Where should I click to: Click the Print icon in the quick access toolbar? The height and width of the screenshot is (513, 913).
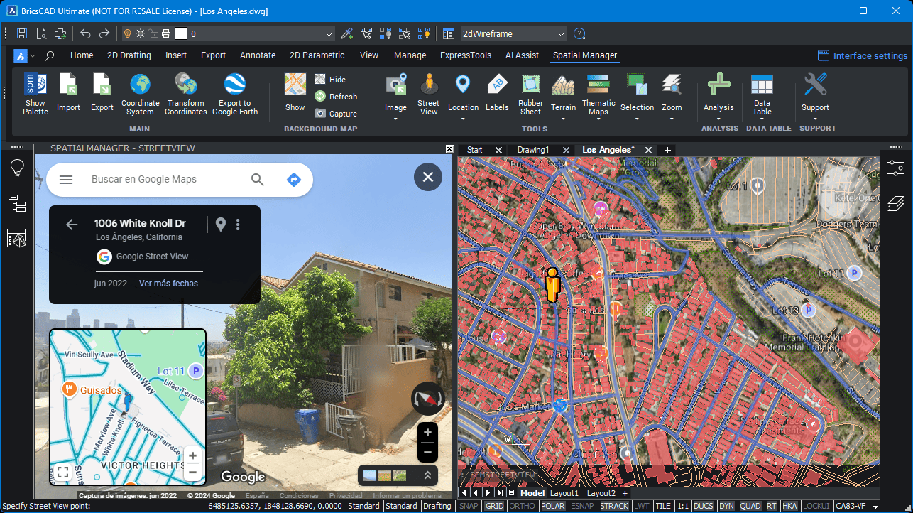[60, 33]
